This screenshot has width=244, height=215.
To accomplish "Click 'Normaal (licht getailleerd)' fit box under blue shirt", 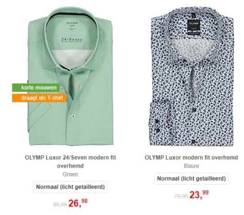I will (192, 178).
